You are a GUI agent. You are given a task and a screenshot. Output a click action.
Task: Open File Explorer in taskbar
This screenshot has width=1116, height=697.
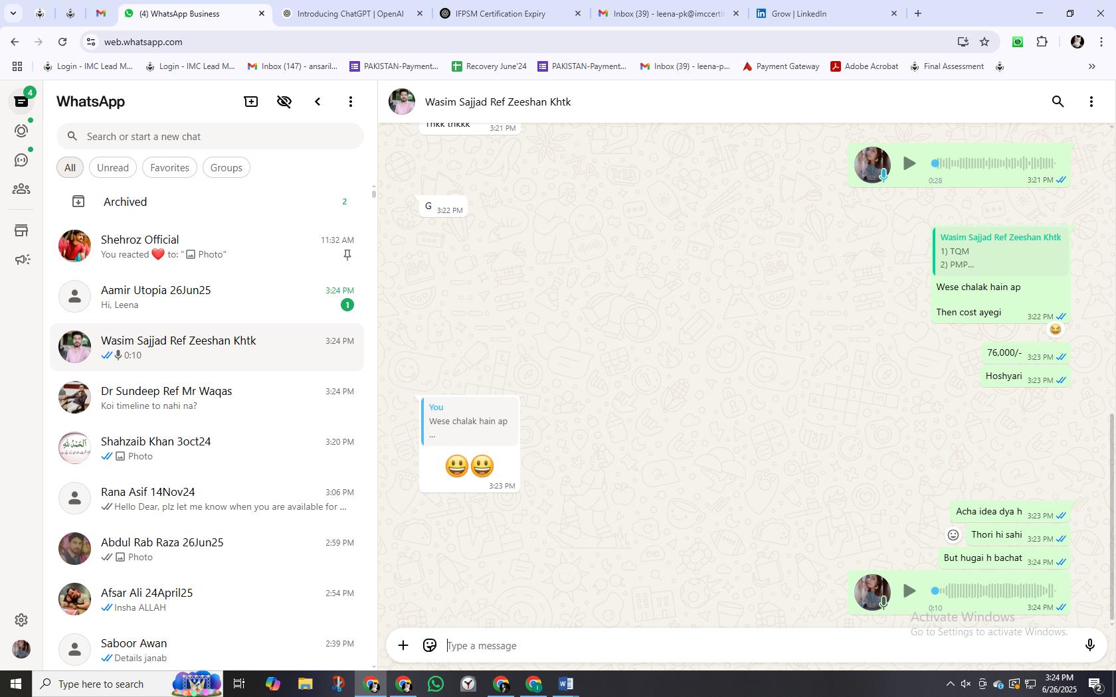tap(306, 684)
